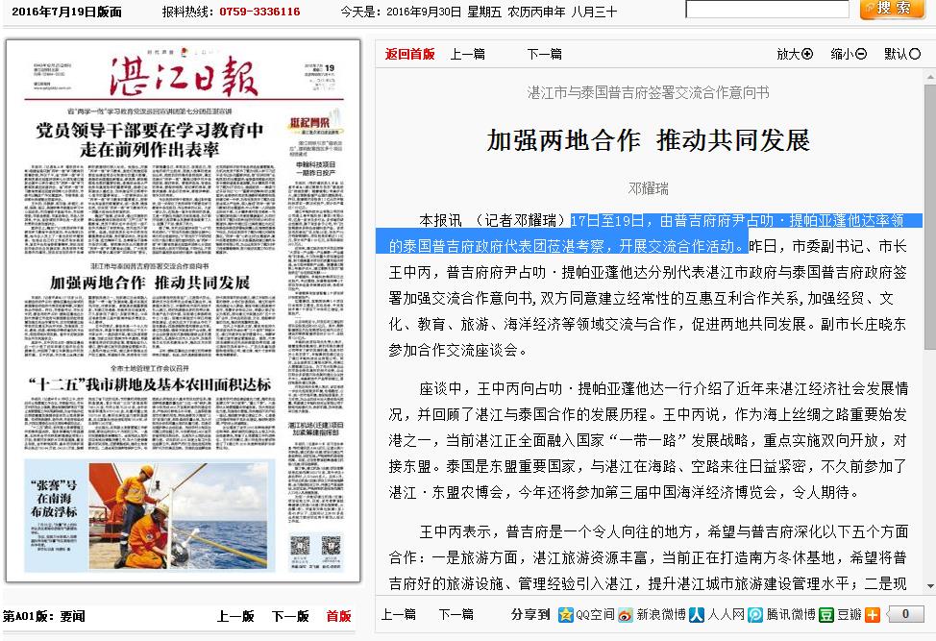Shrink text with 缩小 minus control
This screenshot has width=936, height=641.
click(x=849, y=55)
